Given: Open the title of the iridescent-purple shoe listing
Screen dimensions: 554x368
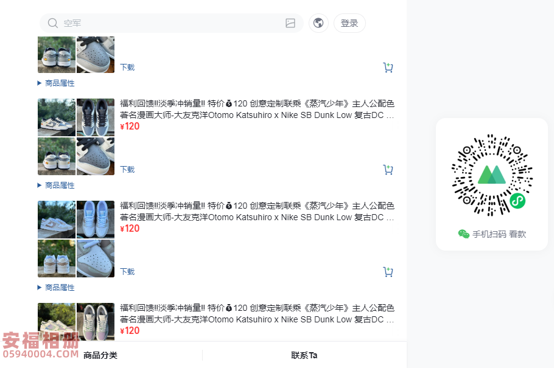Looking at the screenshot, I should click(257, 313).
